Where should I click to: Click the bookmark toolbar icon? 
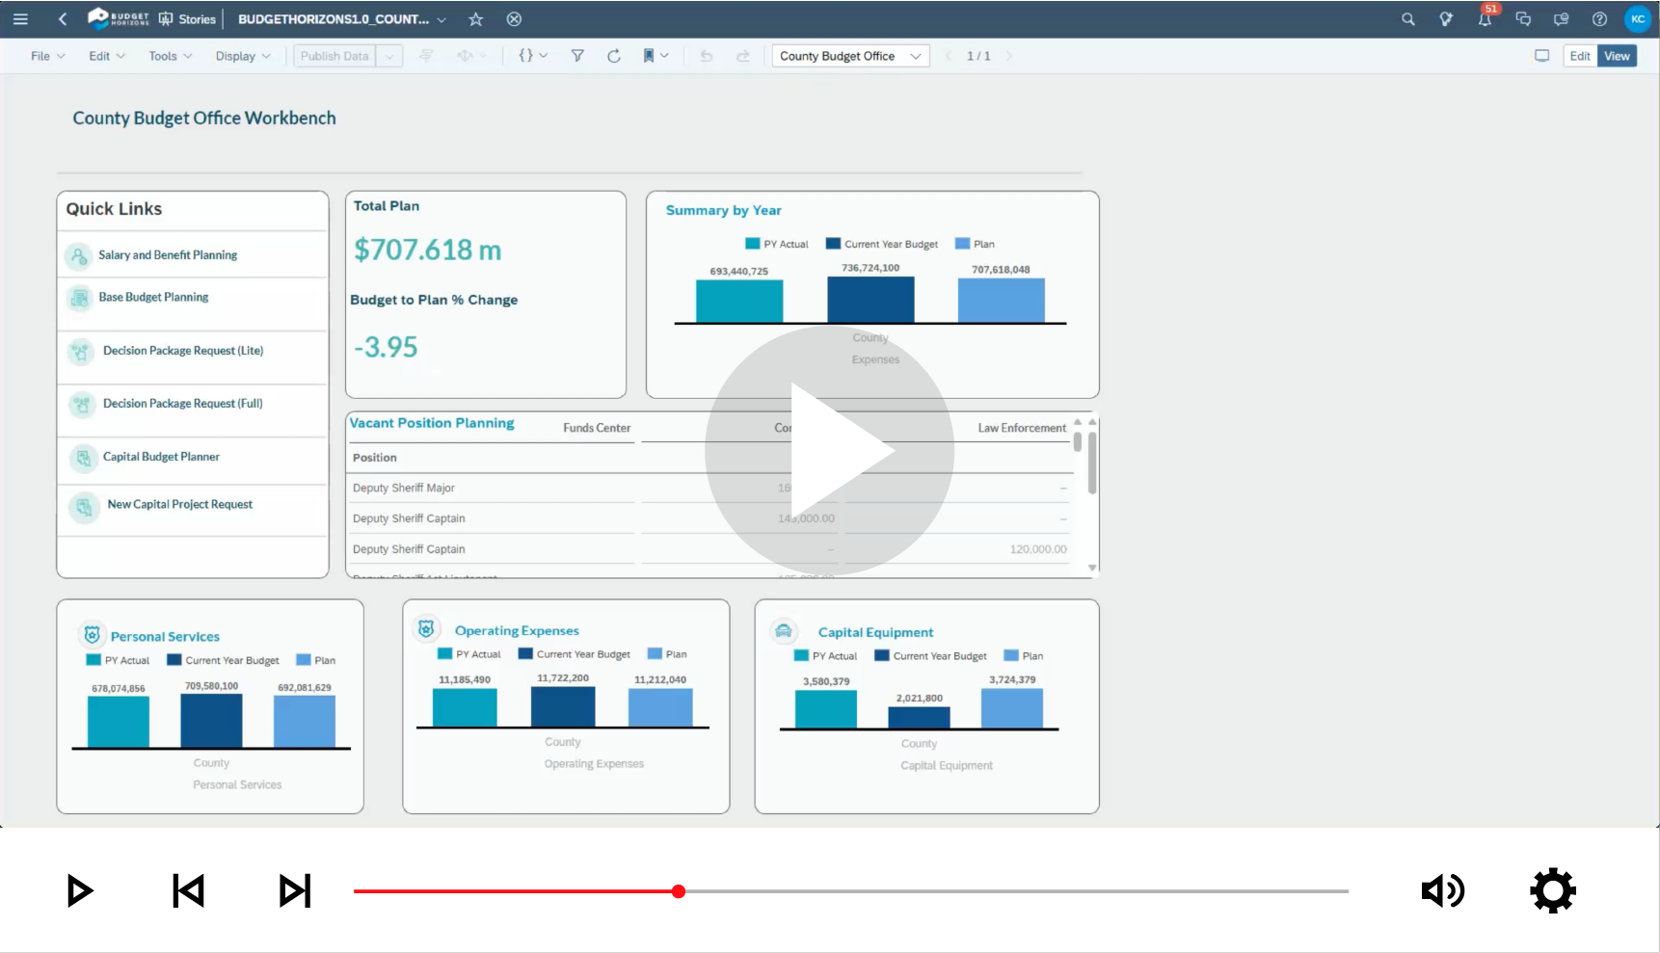[649, 56]
